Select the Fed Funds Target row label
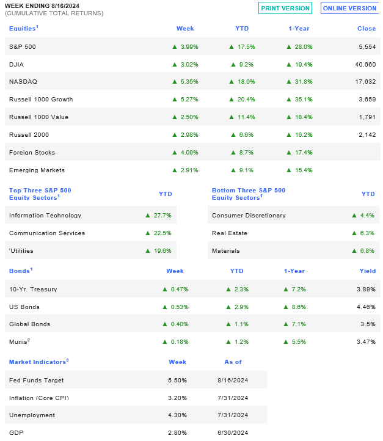 coord(36,381)
